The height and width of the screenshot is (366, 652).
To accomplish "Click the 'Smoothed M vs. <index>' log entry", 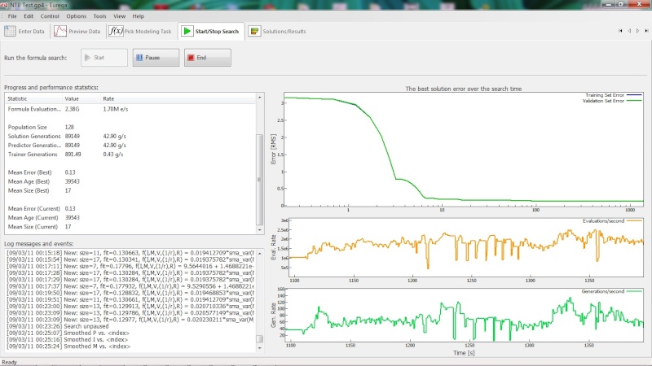I will click(x=68, y=346).
